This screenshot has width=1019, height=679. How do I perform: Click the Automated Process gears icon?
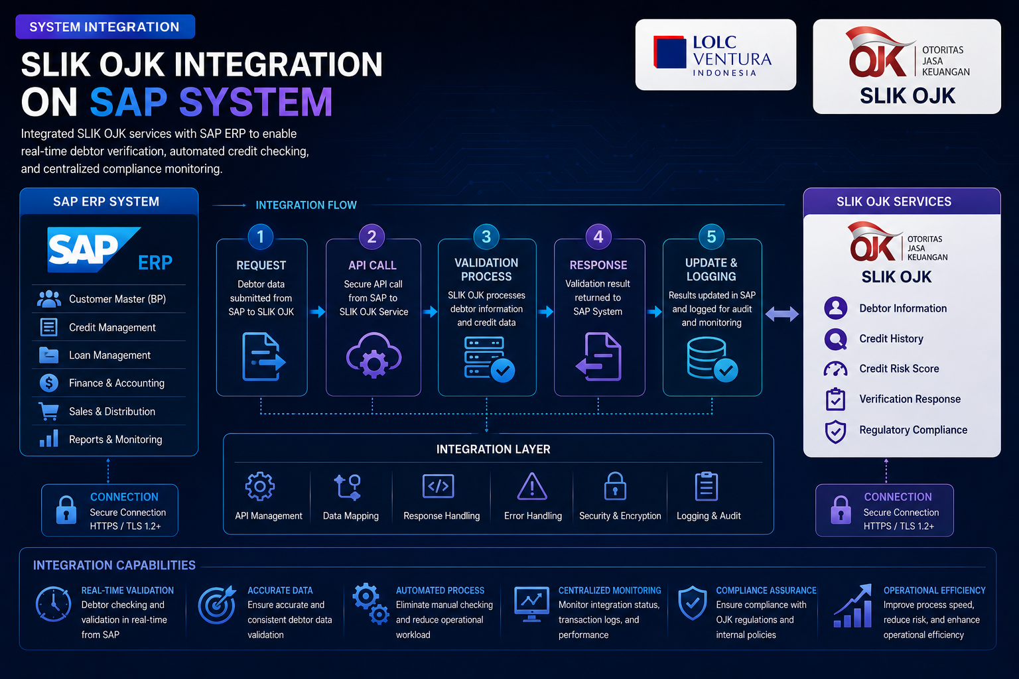[371, 604]
